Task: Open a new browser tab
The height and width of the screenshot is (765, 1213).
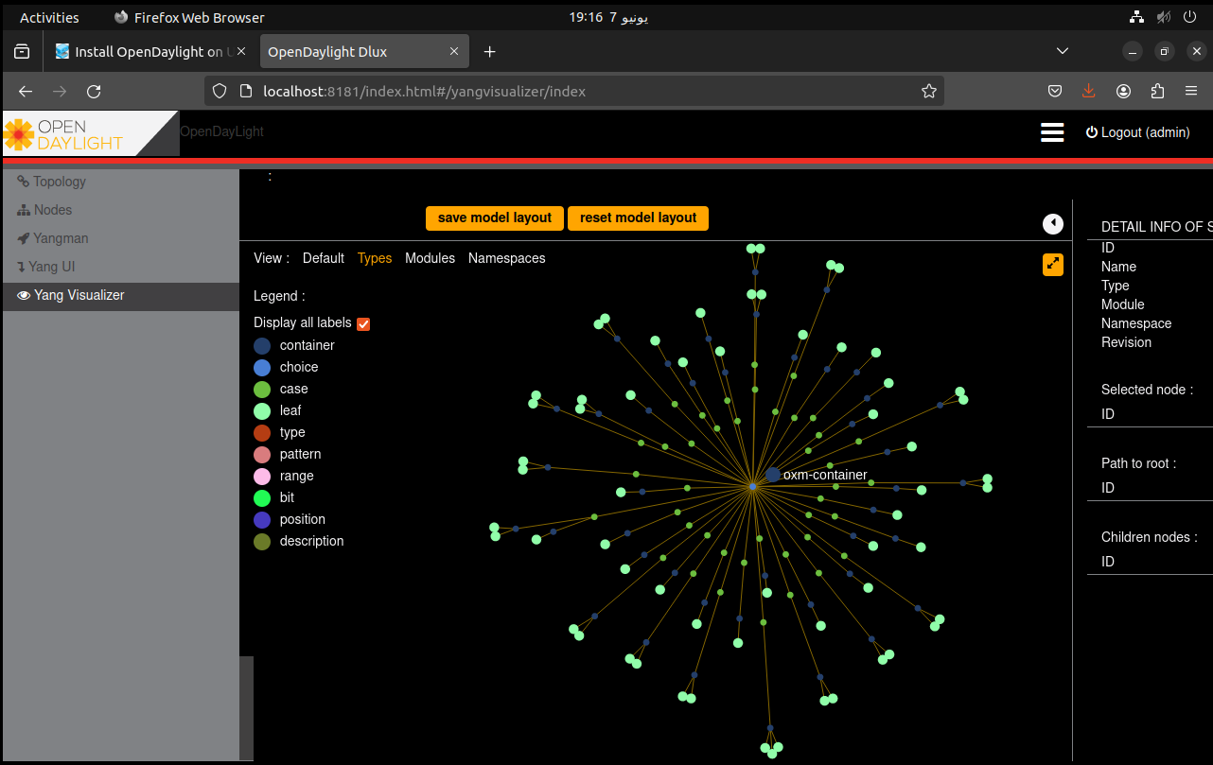Action: [489, 52]
